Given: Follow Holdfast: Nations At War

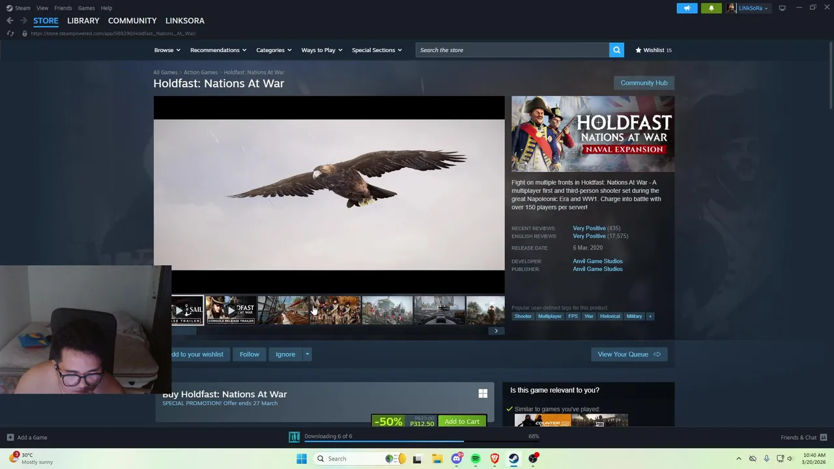Looking at the screenshot, I should click(250, 354).
